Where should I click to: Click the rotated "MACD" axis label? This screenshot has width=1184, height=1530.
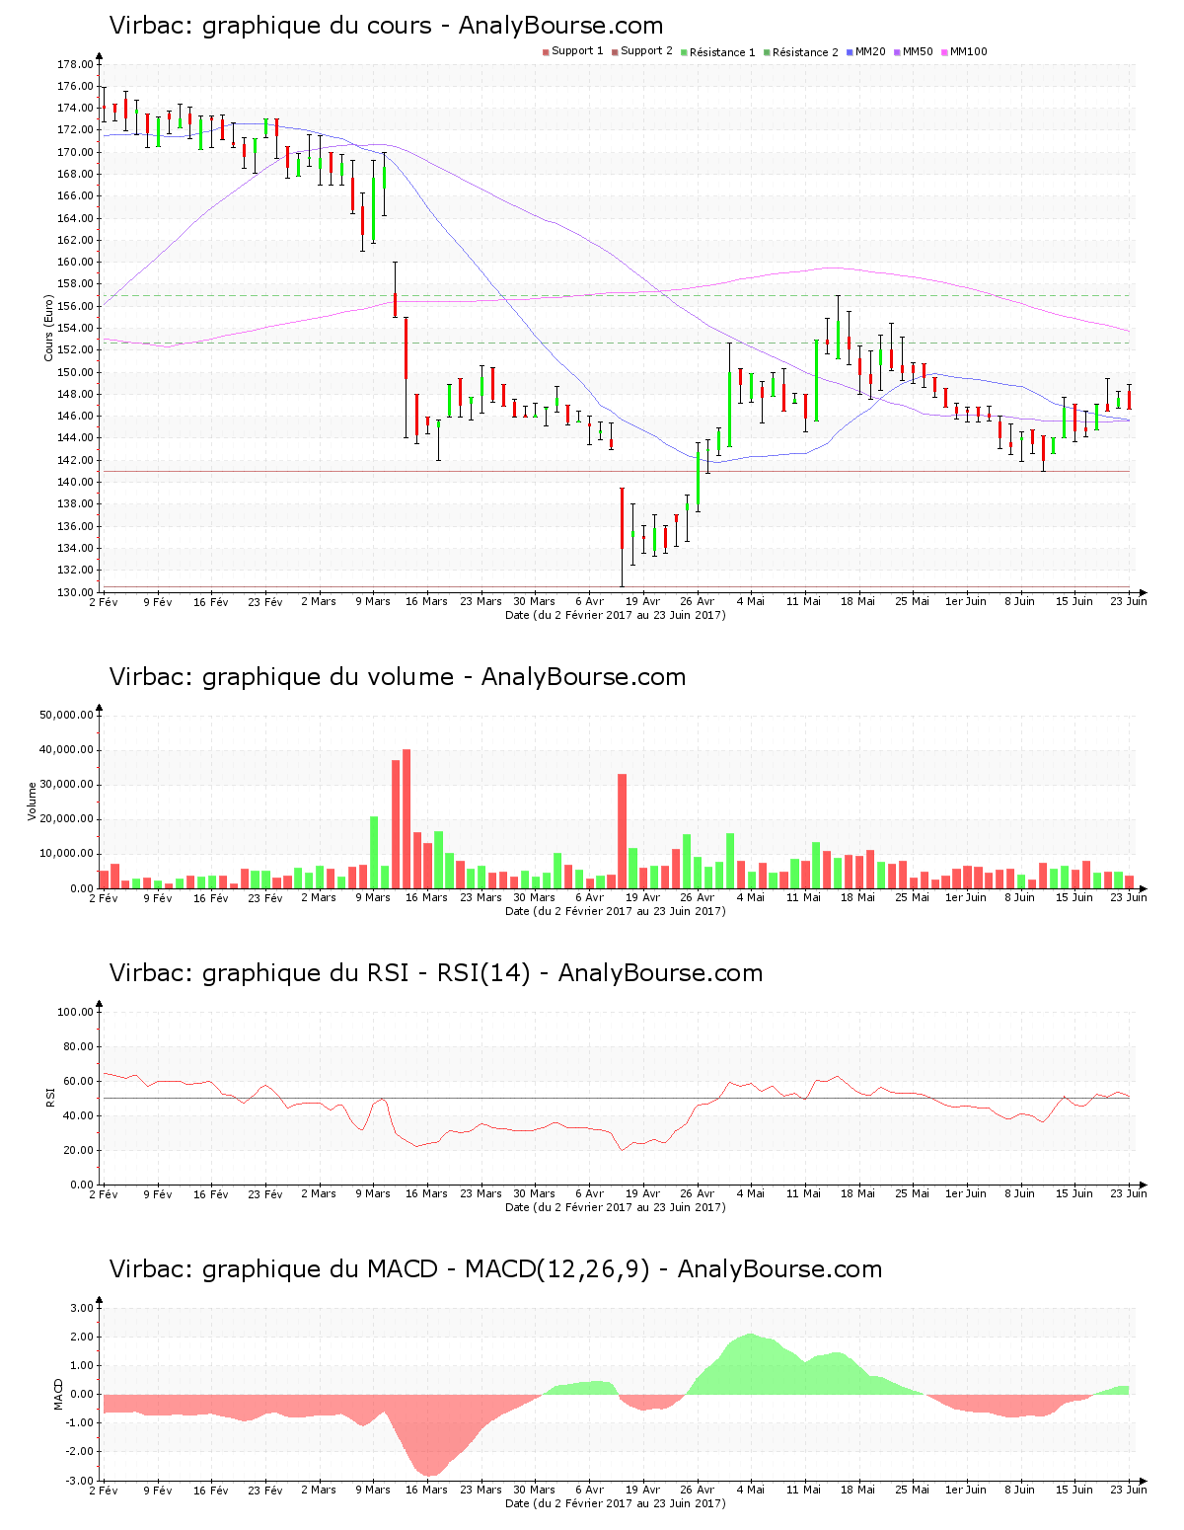click(x=58, y=1394)
